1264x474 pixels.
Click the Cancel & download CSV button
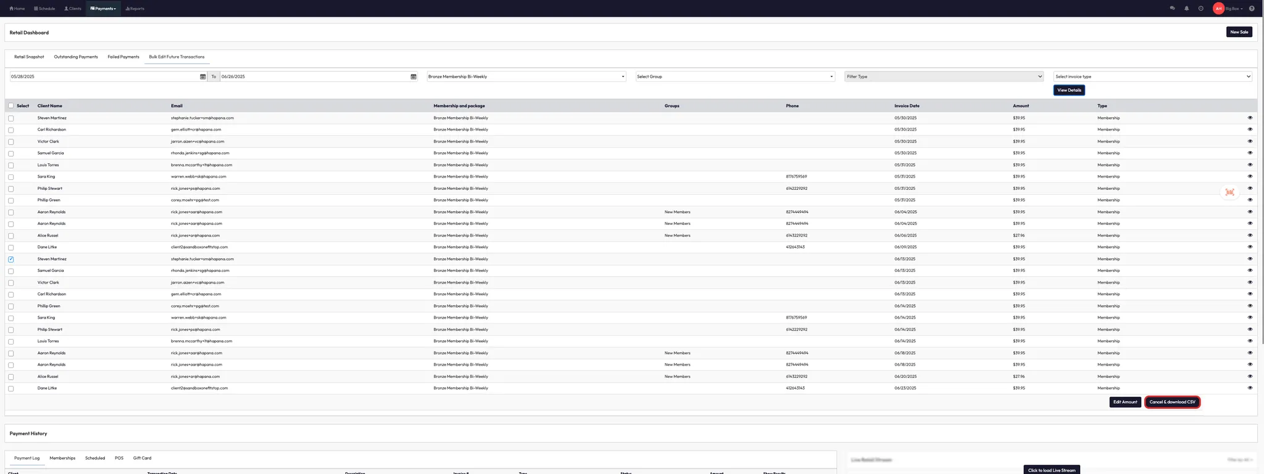pyautogui.click(x=1172, y=402)
